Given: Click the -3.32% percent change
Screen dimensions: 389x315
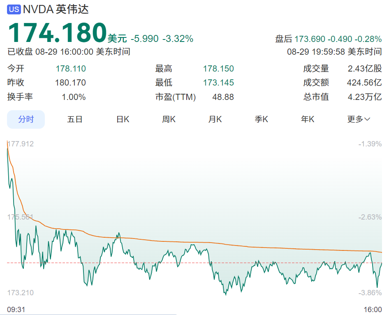Looking at the screenshot, I should point(178,39).
